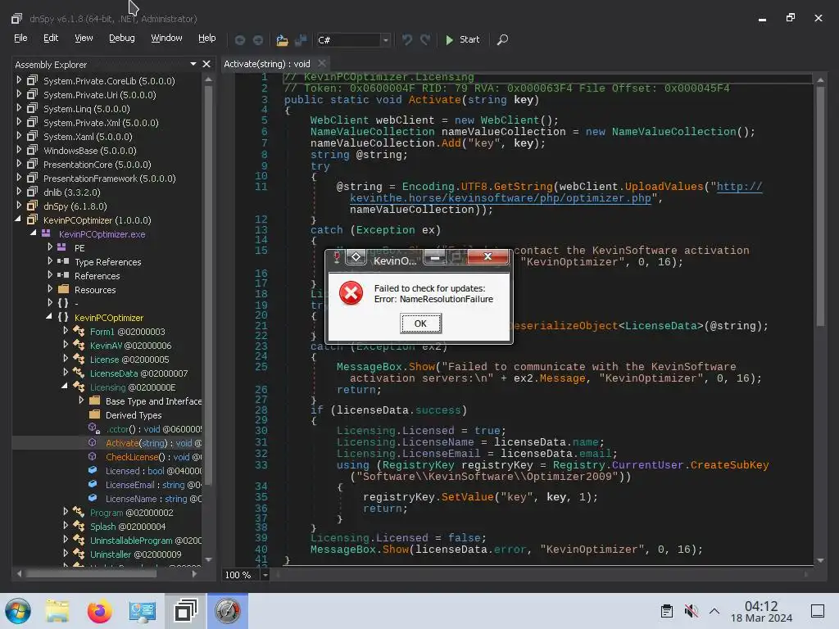This screenshot has width=839, height=629.
Task: Open the View menu
Action: [84, 38]
